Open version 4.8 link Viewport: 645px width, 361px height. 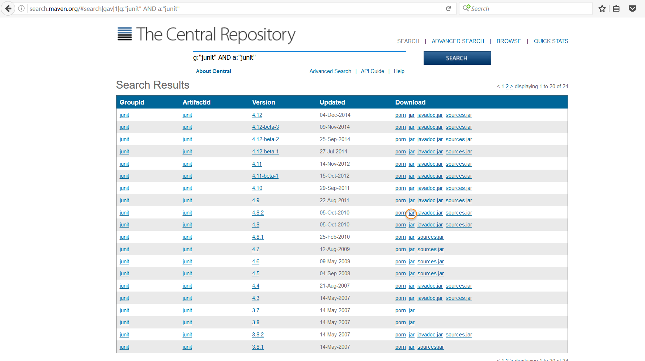point(256,225)
